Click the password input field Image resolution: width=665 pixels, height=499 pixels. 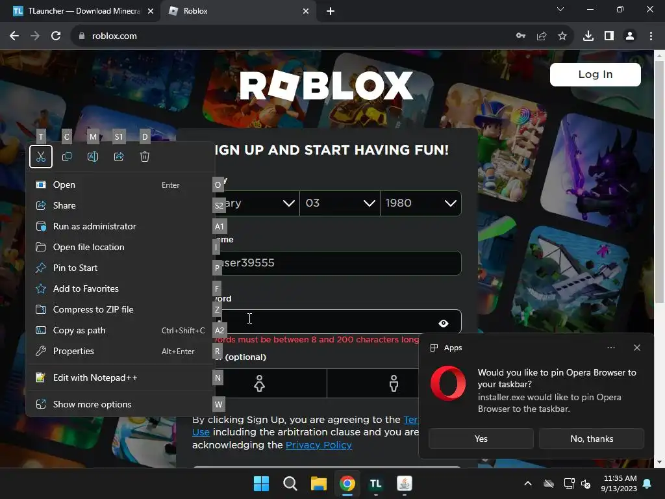338,322
